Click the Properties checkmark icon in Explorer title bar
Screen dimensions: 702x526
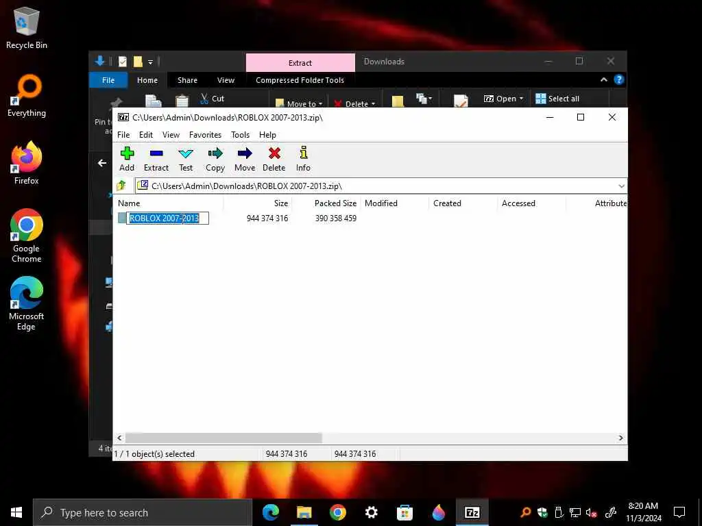click(123, 61)
